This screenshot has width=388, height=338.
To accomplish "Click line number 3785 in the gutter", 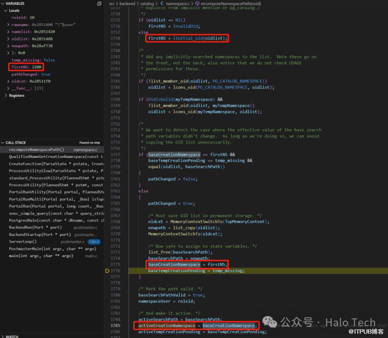I will point(115,325).
